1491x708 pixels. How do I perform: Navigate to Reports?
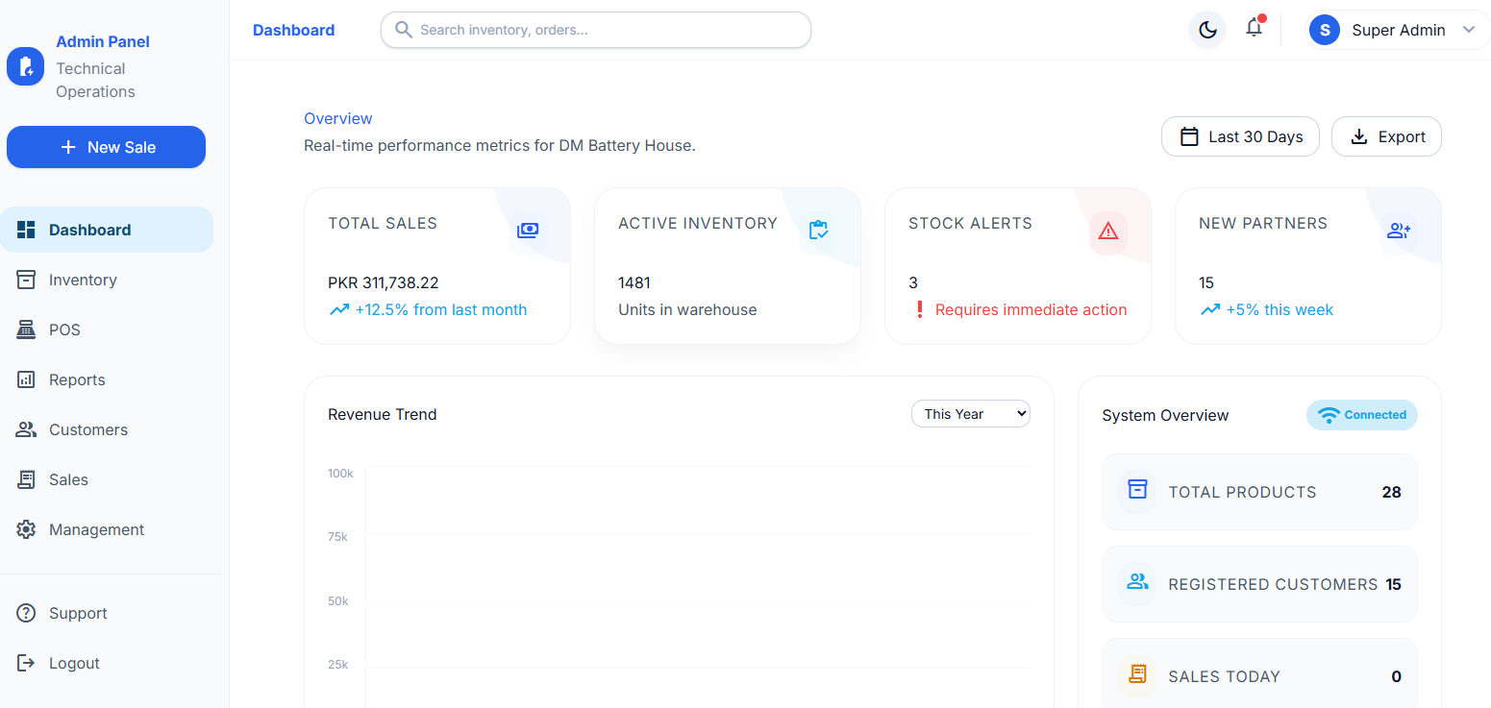tap(107, 379)
